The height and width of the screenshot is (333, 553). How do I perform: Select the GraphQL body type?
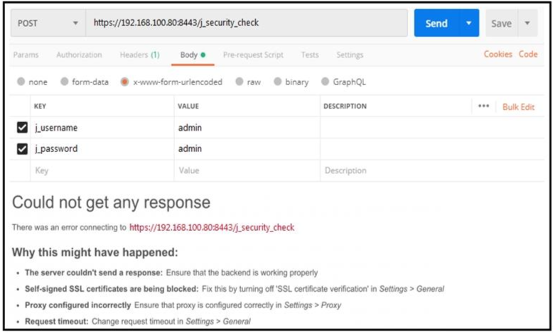pyautogui.click(x=326, y=82)
